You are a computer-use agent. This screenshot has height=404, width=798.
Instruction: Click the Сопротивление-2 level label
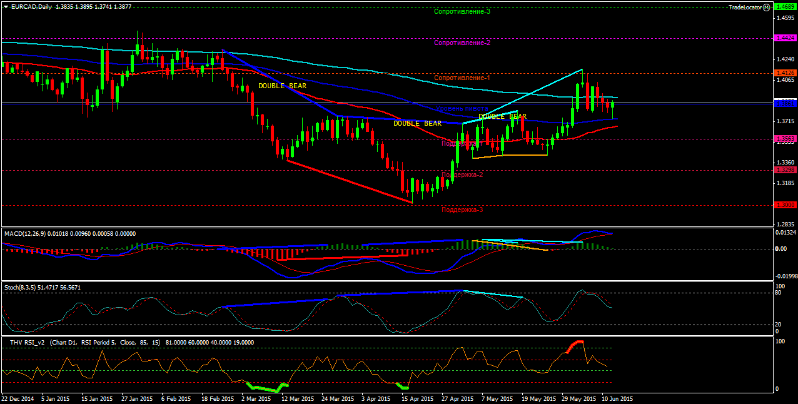(462, 43)
